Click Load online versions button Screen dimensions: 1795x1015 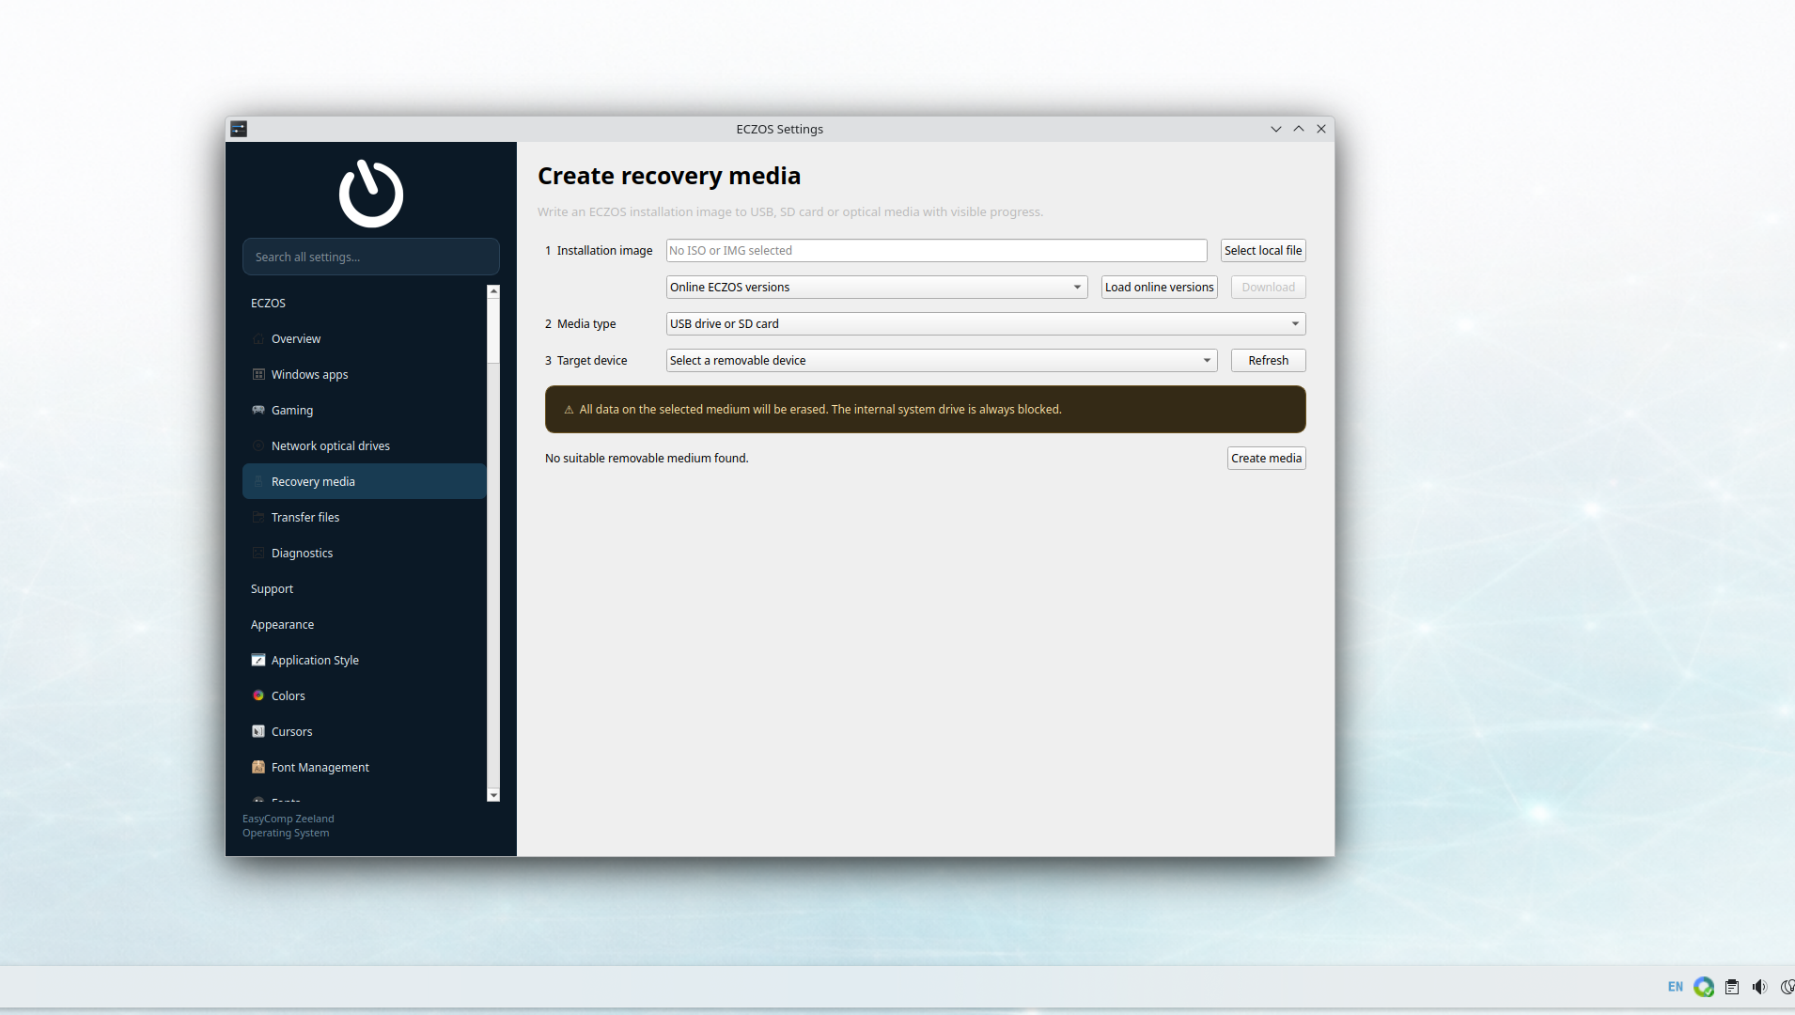tap(1160, 287)
